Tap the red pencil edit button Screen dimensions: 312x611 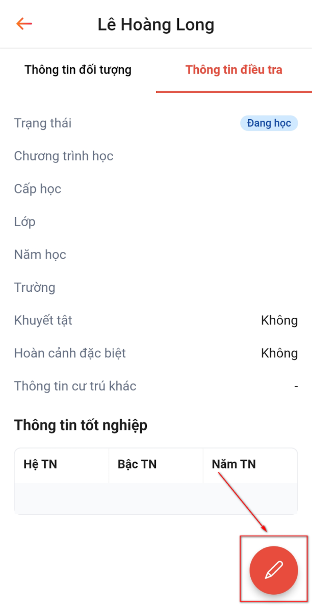coord(273,571)
